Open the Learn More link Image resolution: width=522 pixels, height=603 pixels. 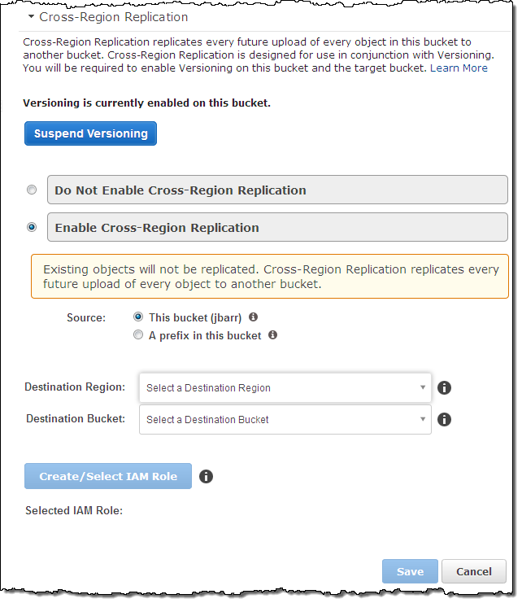(459, 68)
